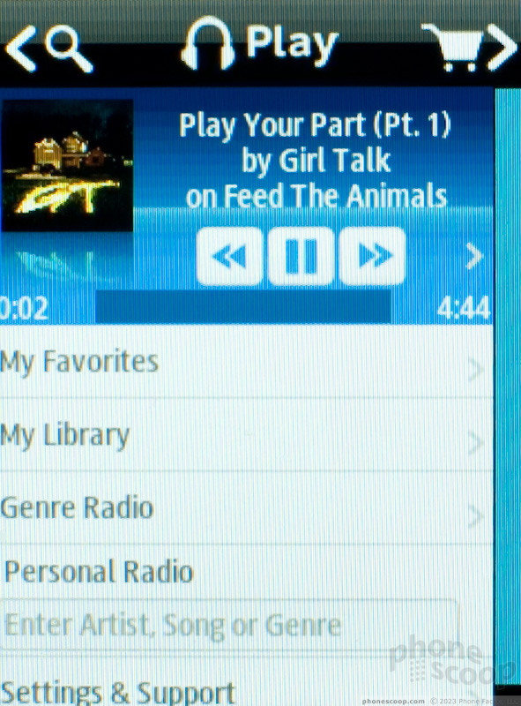521x706 pixels.
Task: Tap the headphones Play icon
Action: point(208,43)
